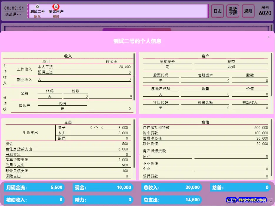Image resolution: width=275 pixels, height=206 pixels.
Task: Click the 医生 profession label
Action: coord(37,16)
